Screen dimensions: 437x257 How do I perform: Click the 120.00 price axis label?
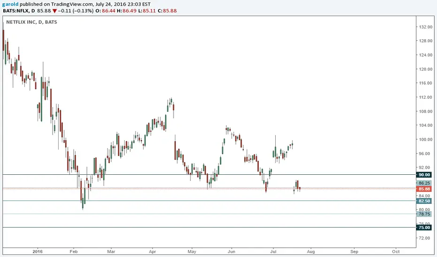coord(425,69)
